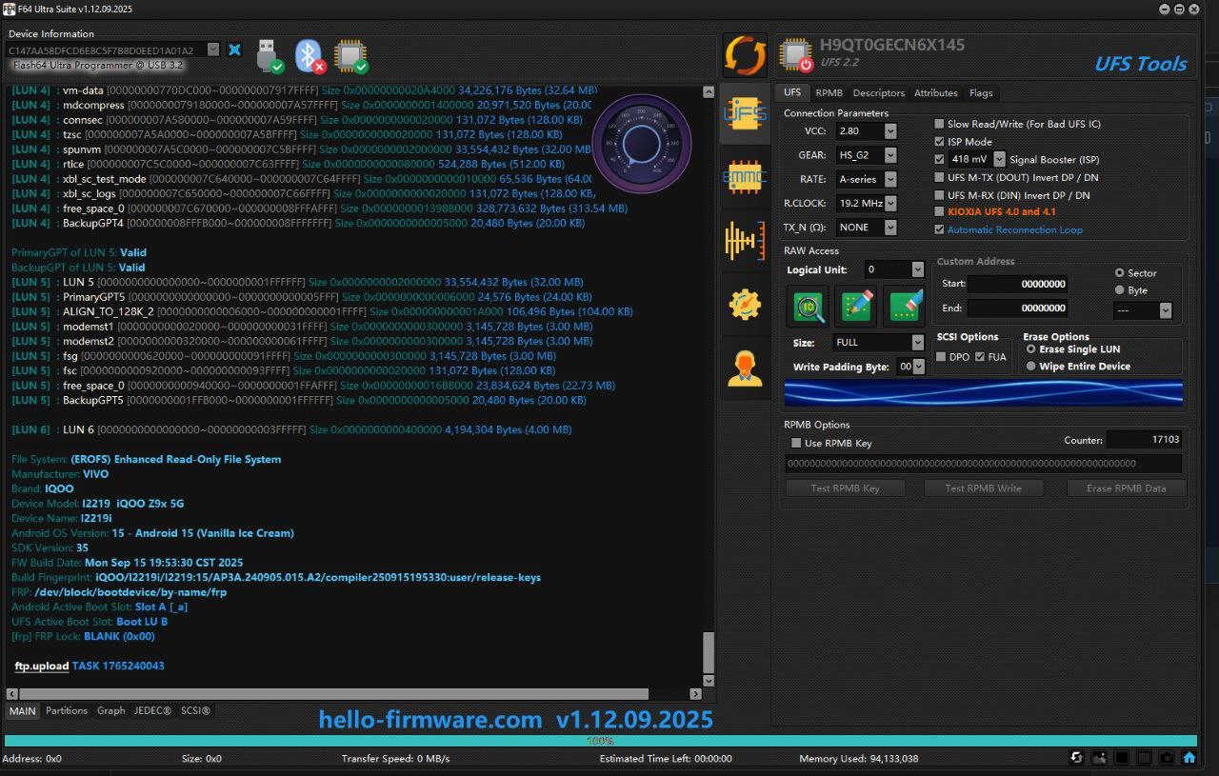This screenshot has height=776, width=1219.
Task: Click the ftp.upload link in log
Action: (41, 666)
